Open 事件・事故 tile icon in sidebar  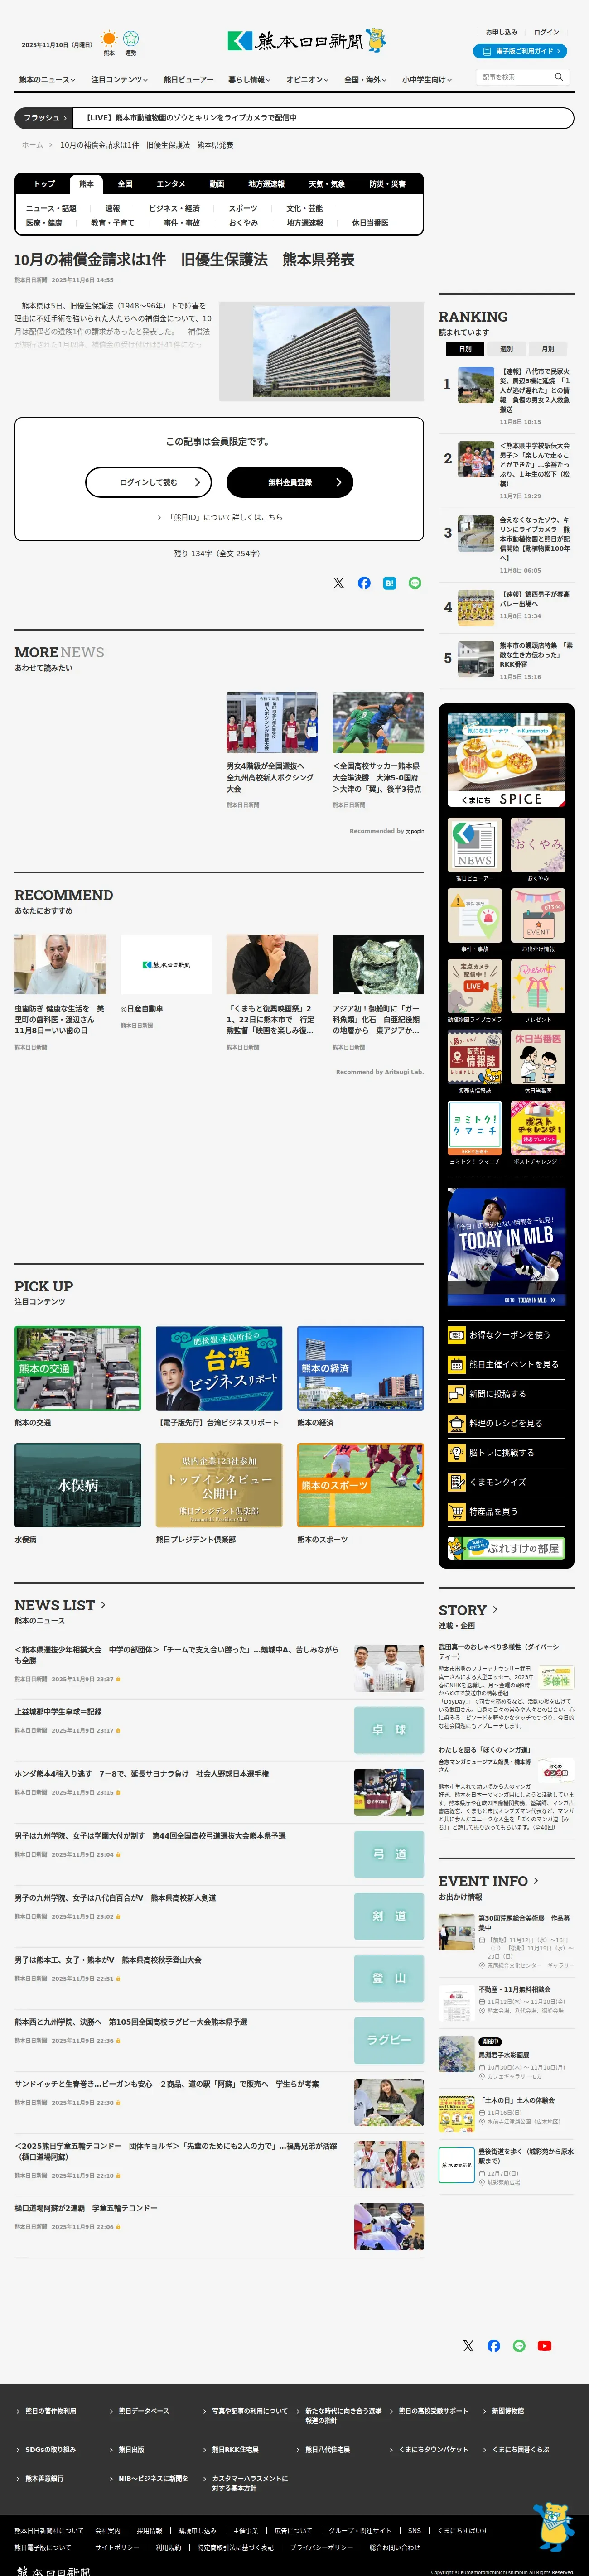click(474, 916)
